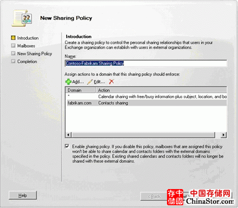Click the red X remove icon
The width and height of the screenshot is (238, 208).
click(112, 82)
